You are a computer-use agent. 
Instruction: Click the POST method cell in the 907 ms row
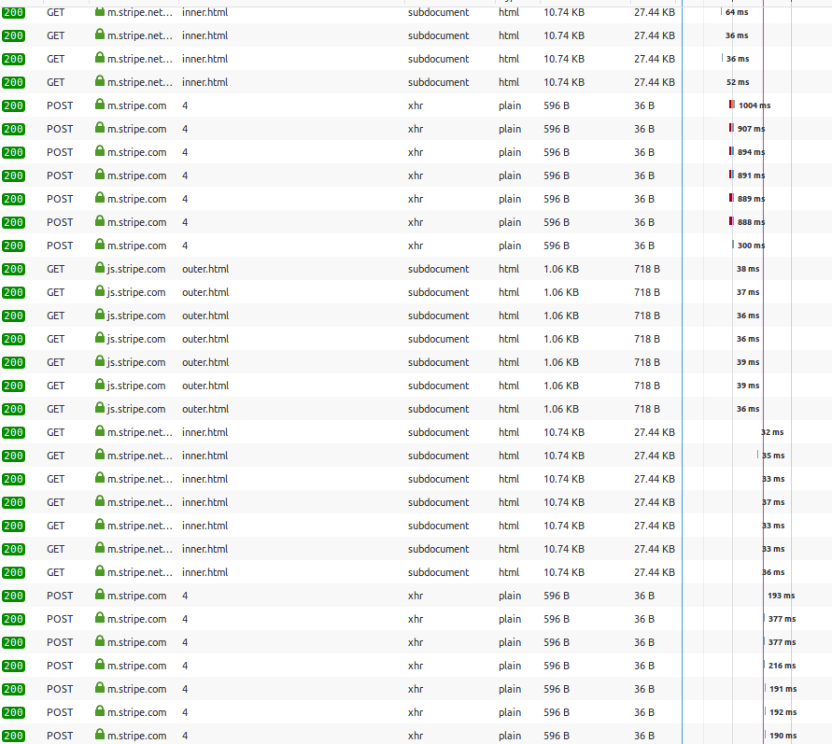(x=60, y=129)
